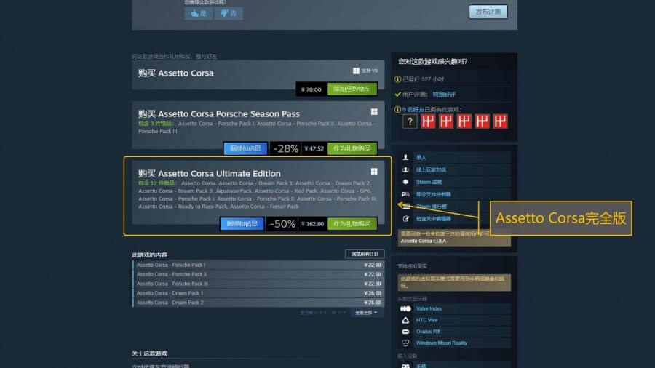Image resolution: width=655 pixels, height=368 pixels.
Task: Click the -50% discount badge
Action: [x=282, y=224]
